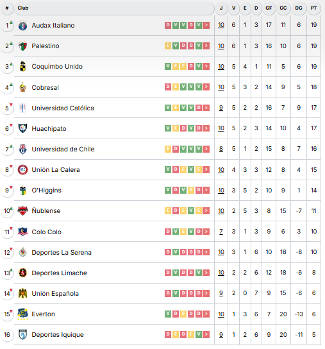The image size is (325, 349).
Task: Expand Huachipato form history arrow
Action: (206, 128)
